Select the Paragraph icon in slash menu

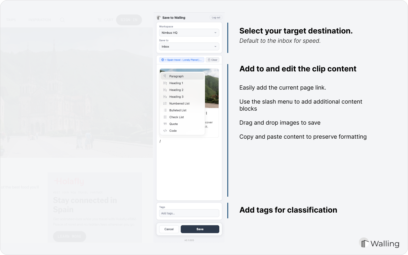165,76
